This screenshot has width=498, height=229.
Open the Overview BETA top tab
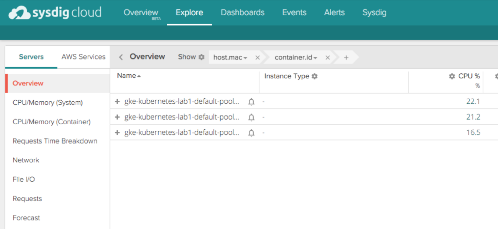coord(141,13)
